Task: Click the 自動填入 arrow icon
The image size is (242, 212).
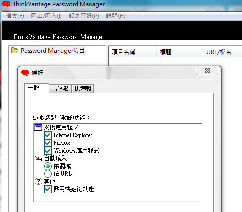Action: pyautogui.click(x=38, y=158)
